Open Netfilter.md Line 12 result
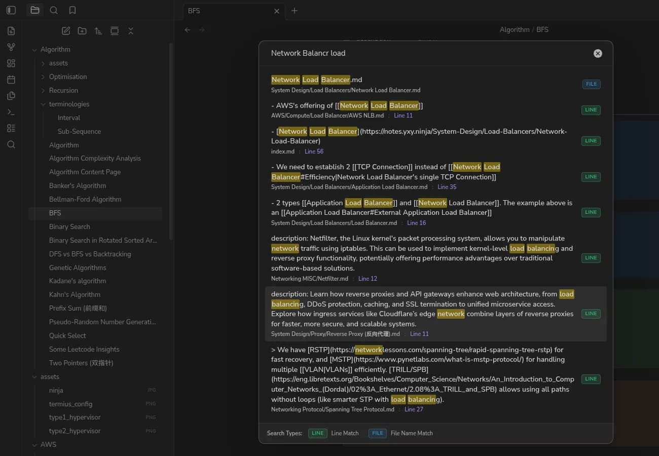This screenshot has height=456, width=659. coord(436,258)
